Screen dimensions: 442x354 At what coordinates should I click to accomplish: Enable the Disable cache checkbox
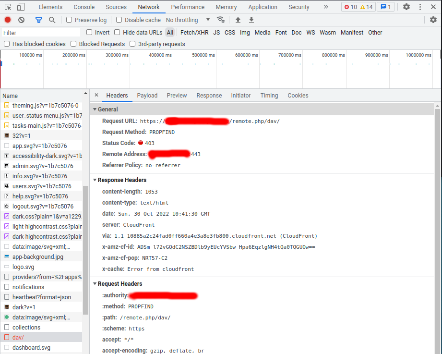(119, 20)
